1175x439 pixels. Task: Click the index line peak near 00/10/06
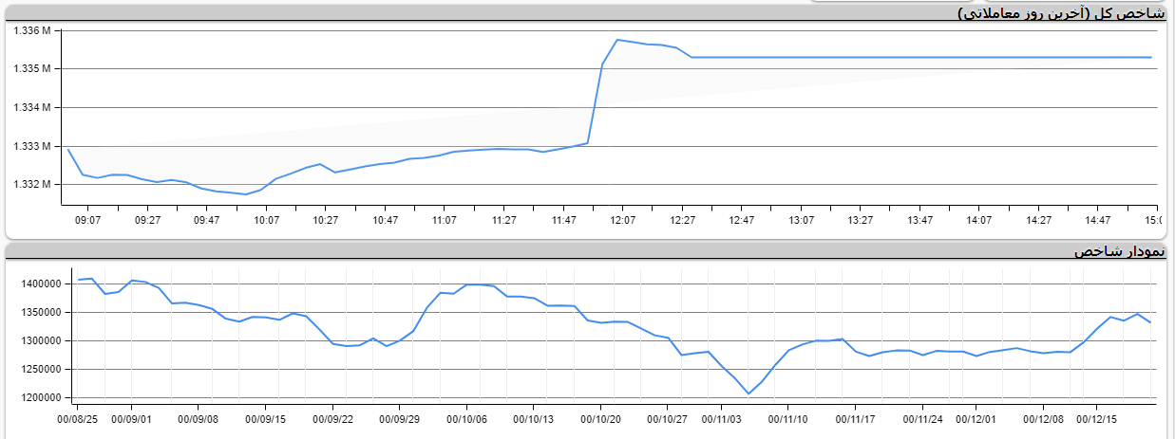tap(470, 284)
